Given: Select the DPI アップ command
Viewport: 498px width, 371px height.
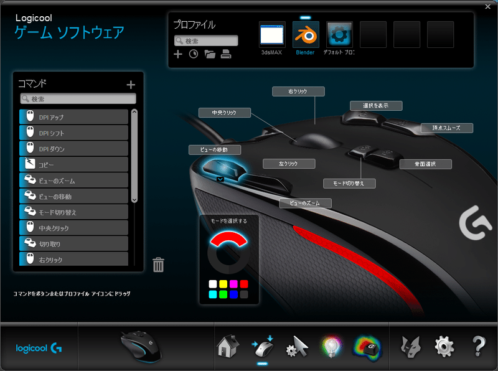Looking at the screenshot, I should (73, 117).
